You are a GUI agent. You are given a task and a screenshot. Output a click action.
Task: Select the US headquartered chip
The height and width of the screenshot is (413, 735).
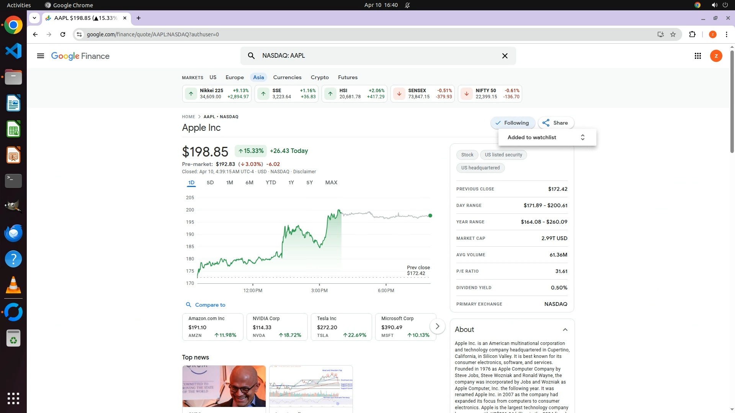(x=480, y=168)
